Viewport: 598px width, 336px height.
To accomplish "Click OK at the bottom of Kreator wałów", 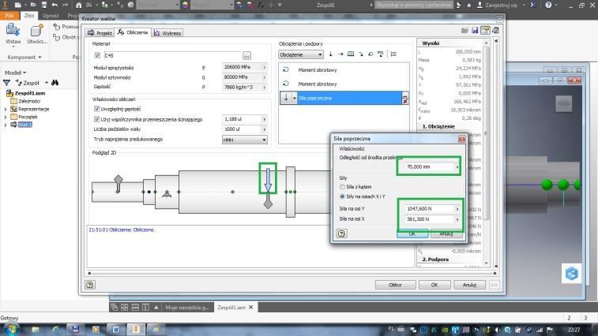I will 434,285.
